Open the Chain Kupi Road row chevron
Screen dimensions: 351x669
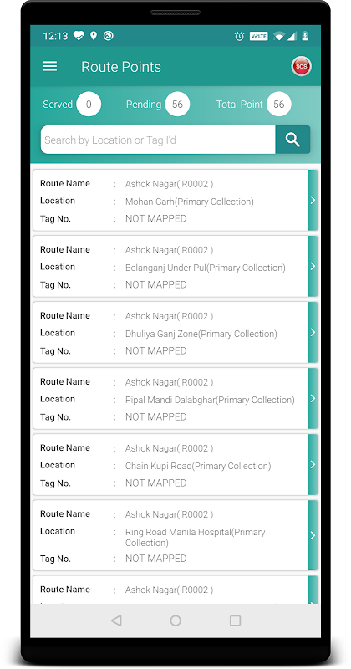click(x=313, y=465)
